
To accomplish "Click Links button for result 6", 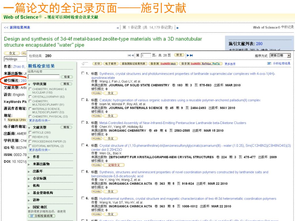I will (x=97, y=214).
